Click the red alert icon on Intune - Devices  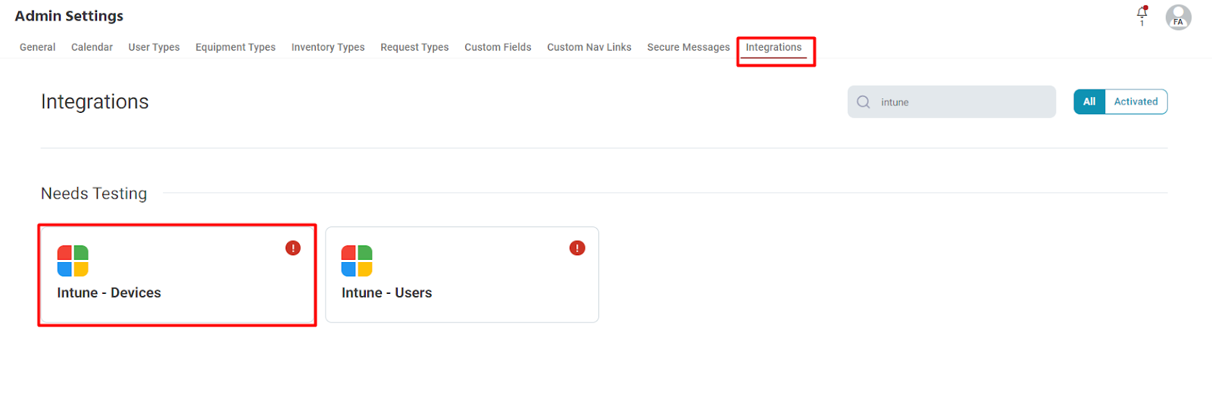coord(293,248)
